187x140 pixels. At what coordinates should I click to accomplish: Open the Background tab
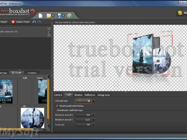[x=104, y=95]
